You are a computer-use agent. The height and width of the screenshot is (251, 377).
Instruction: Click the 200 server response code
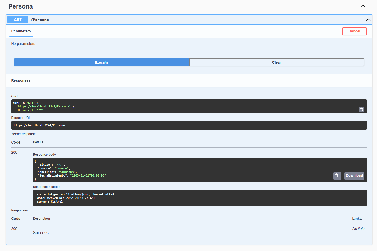14,152
